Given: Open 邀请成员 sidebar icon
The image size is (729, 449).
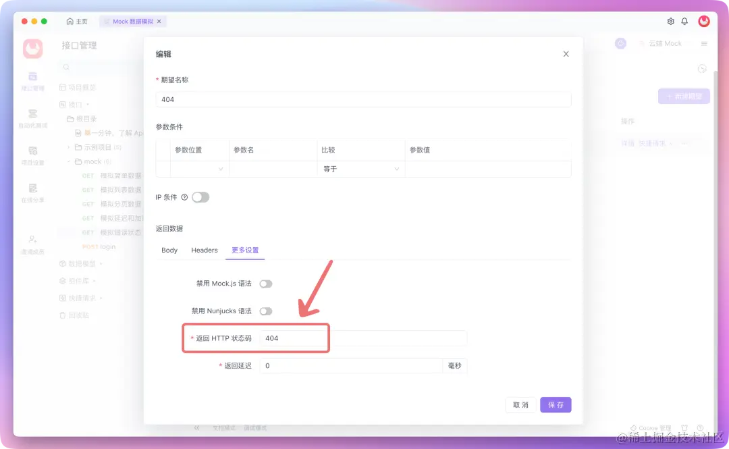Looking at the screenshot, I should pos(32,244).
